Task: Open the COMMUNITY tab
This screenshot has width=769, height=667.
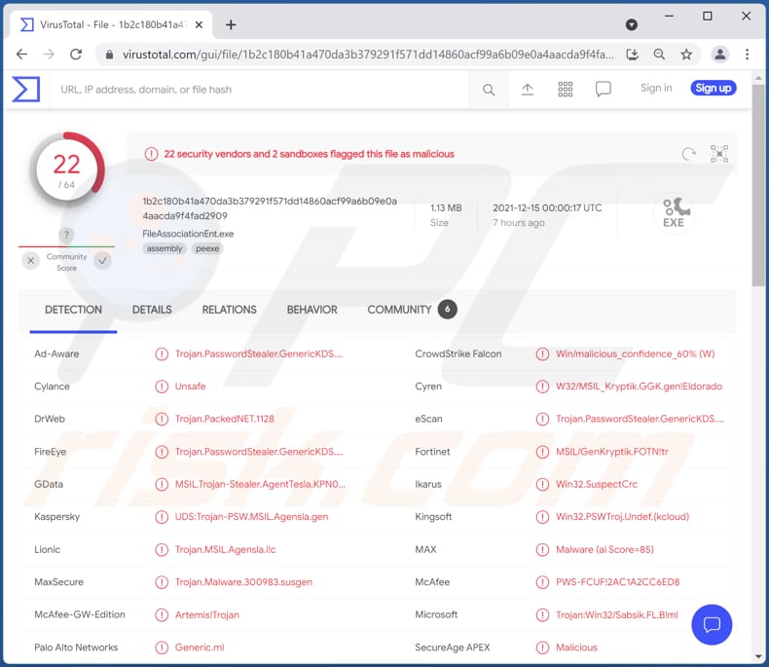Action: pos(412,310)
